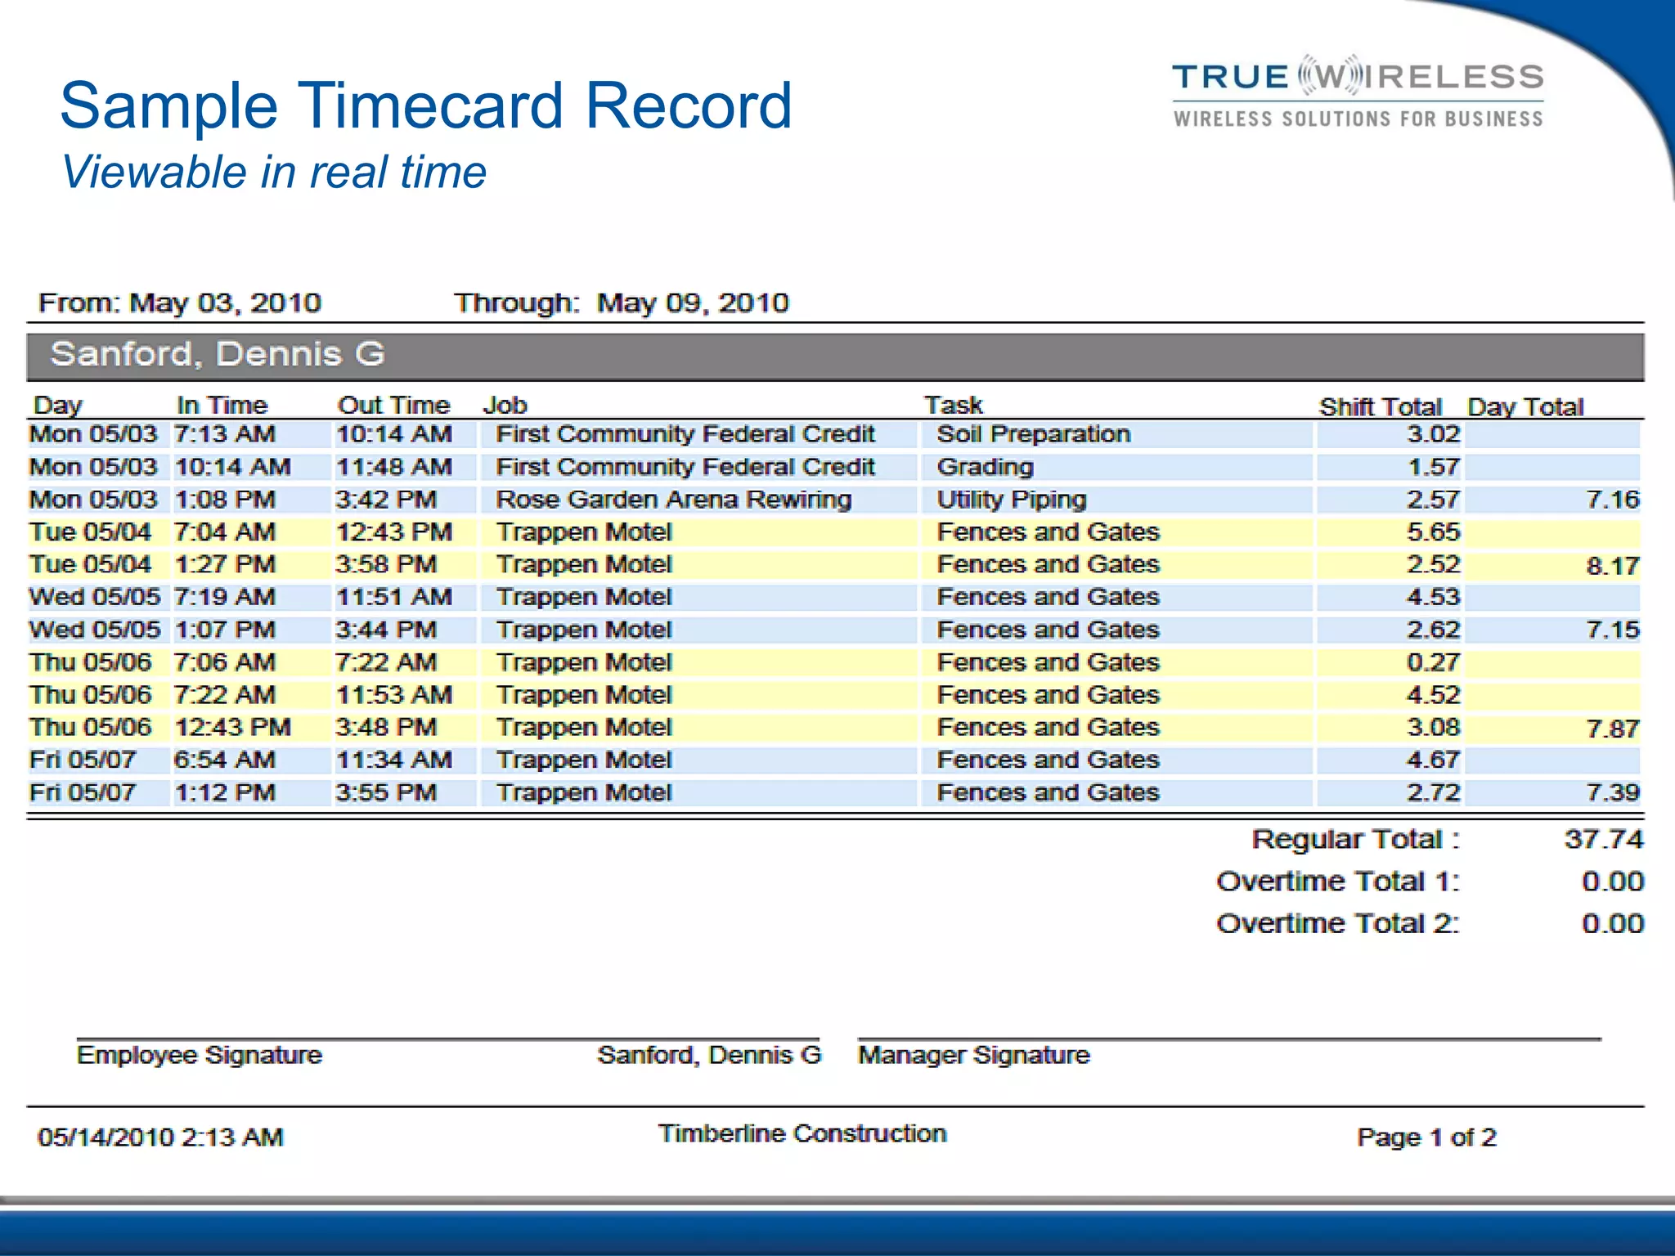Select the shift total '1.57'
Image resolution: width=1675 pixels, height=1256 pixels.
point(1433,467)
